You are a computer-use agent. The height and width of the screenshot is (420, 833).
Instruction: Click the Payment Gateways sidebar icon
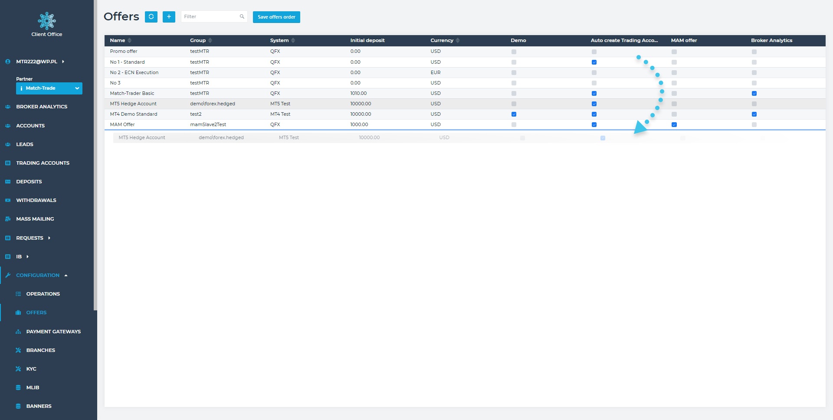(18, 332)
